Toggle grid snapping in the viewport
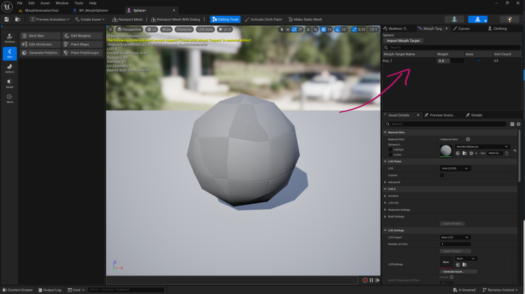Screen dimensions: 525x294 pyautogui.click(x=323, y=29)
